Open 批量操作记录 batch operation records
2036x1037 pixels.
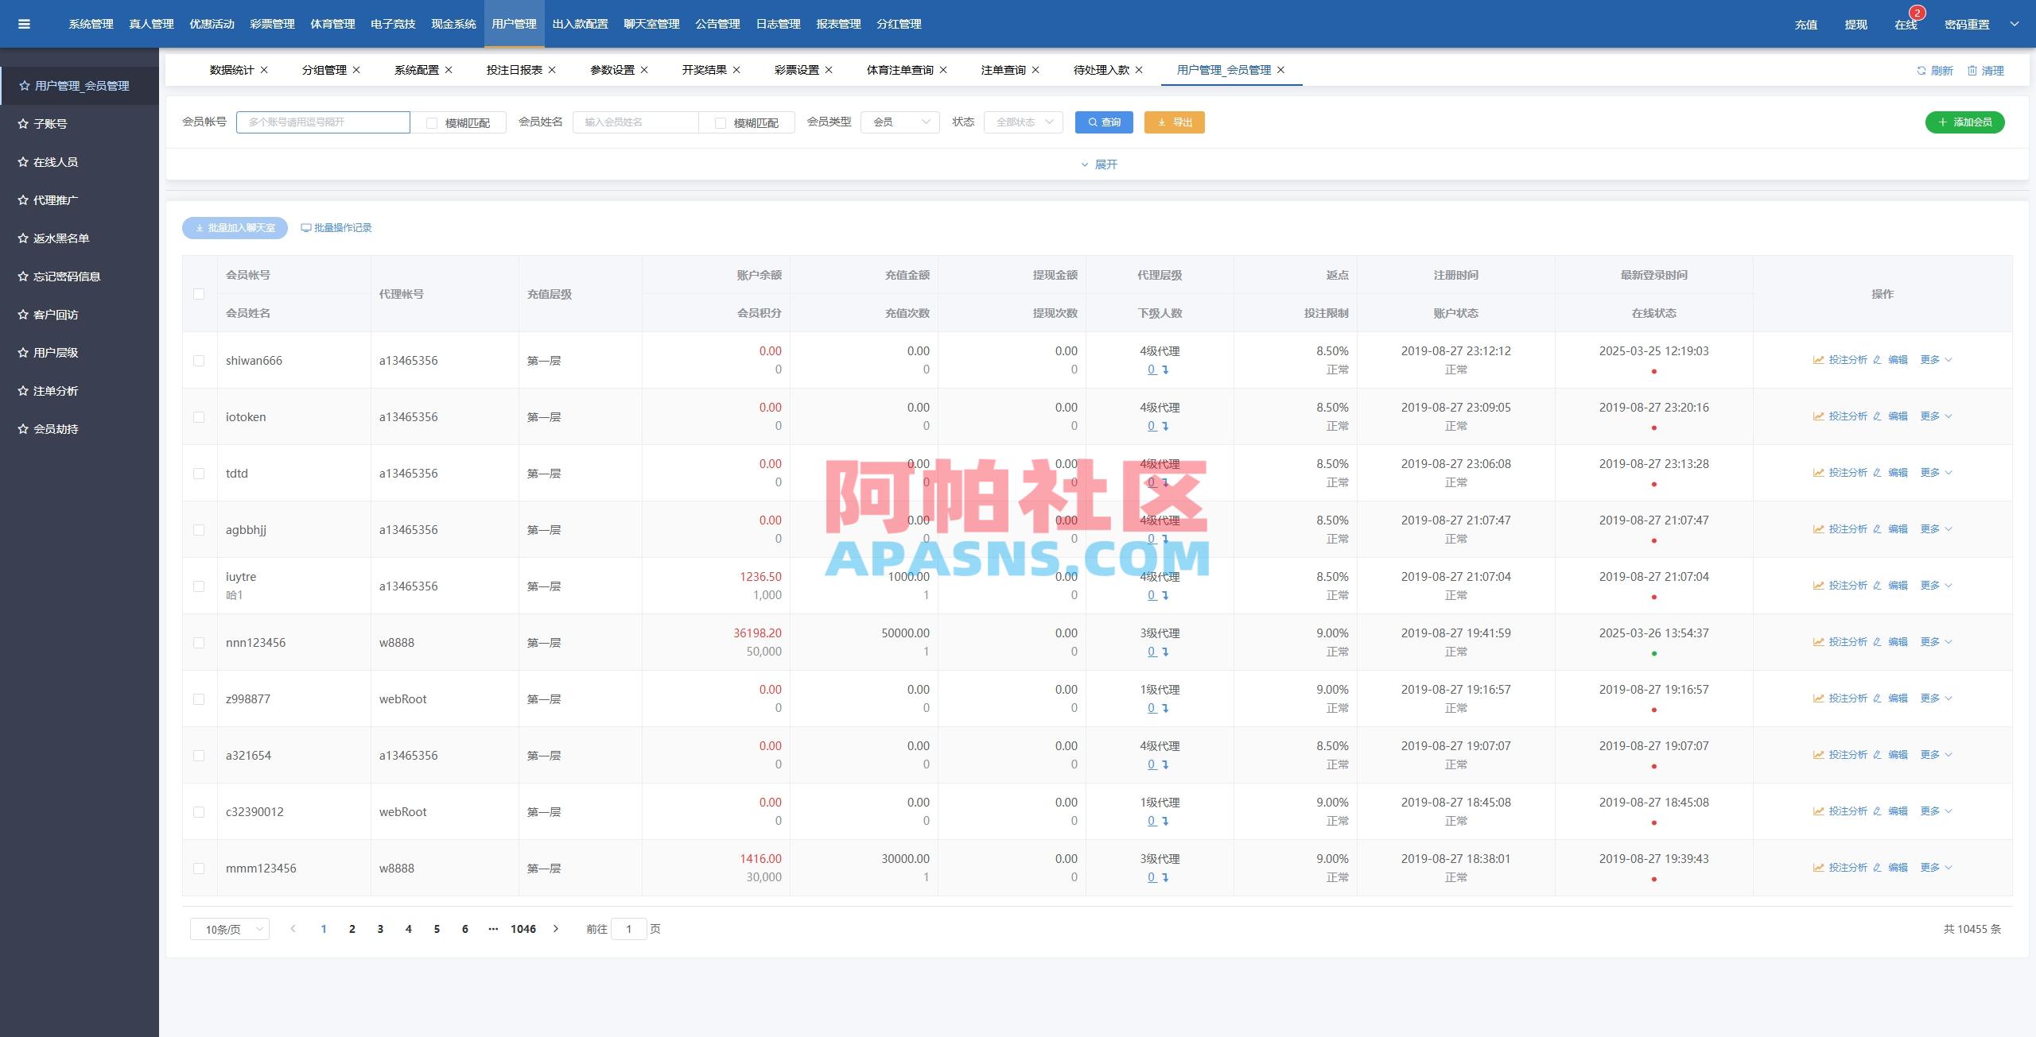336,228
